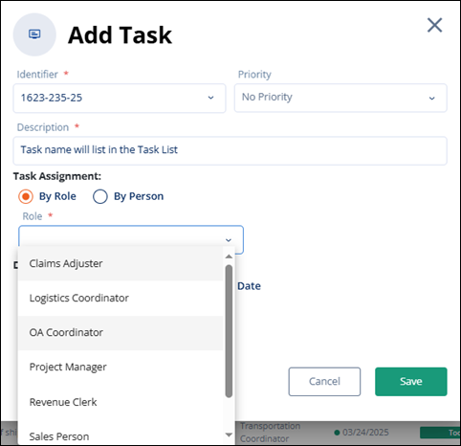Click the 03/24/2025 date in background
This screenshot has height=446, width=461.
coord(365,433)
